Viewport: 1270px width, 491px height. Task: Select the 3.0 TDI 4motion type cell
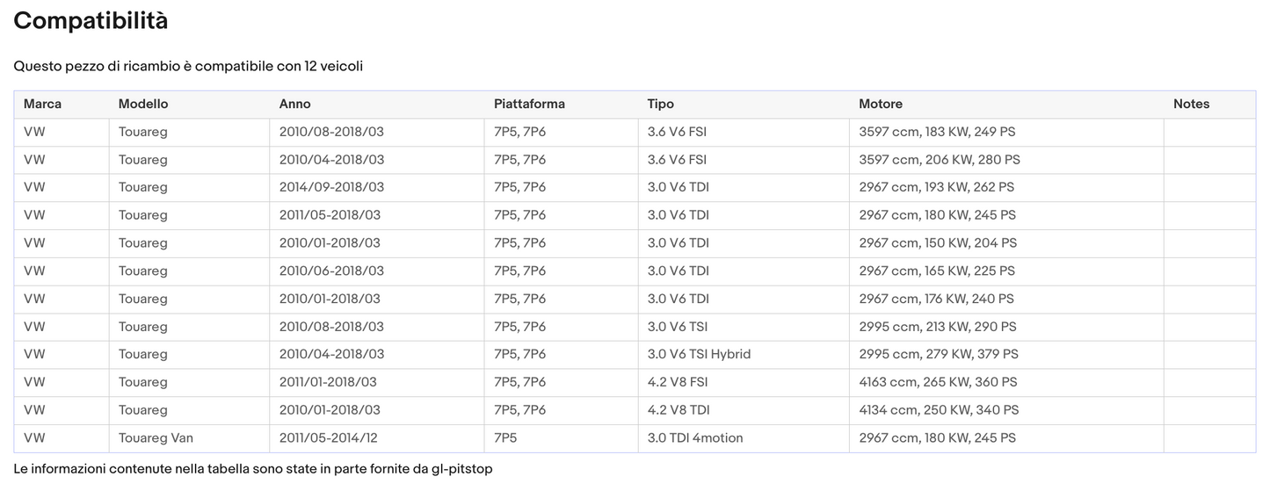695,438
